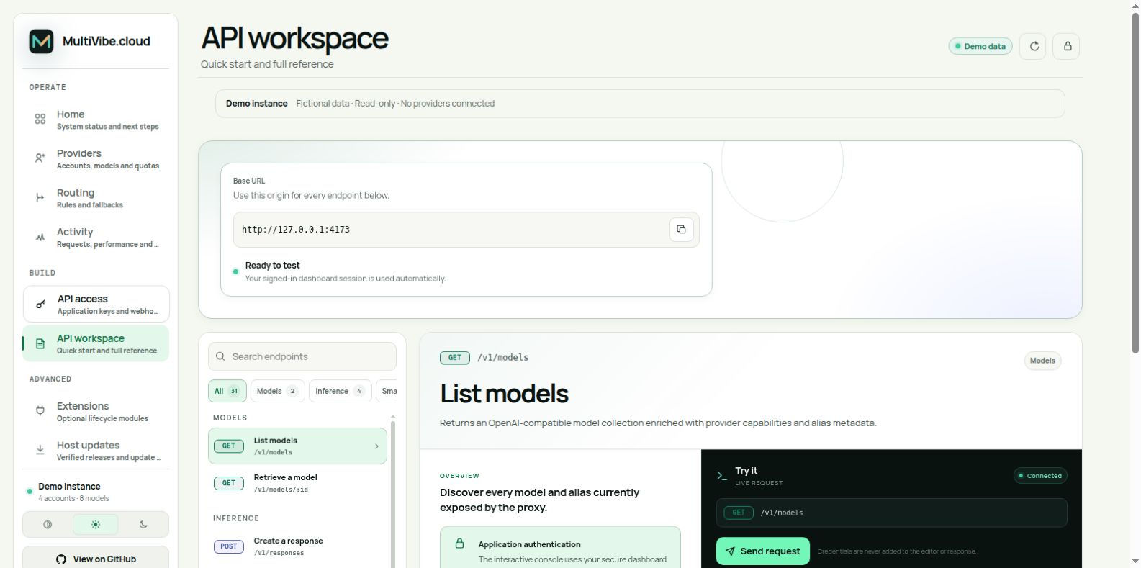Open the Providers navigation item

96,159
